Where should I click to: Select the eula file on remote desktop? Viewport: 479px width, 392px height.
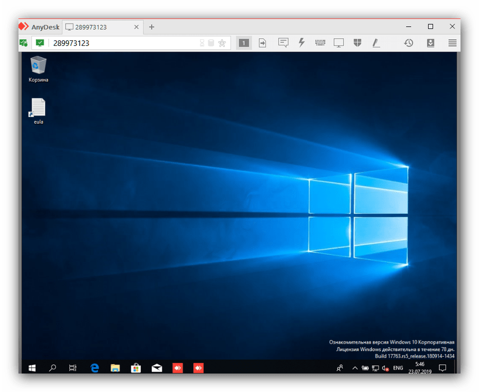[38, 110]
